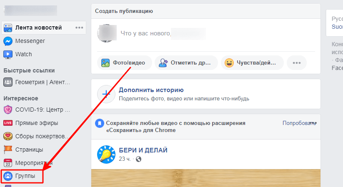Image resolution: width=343 pixels, height=187 pixels.
Task: Click the Попробовать link
Action: coord(297,123)
